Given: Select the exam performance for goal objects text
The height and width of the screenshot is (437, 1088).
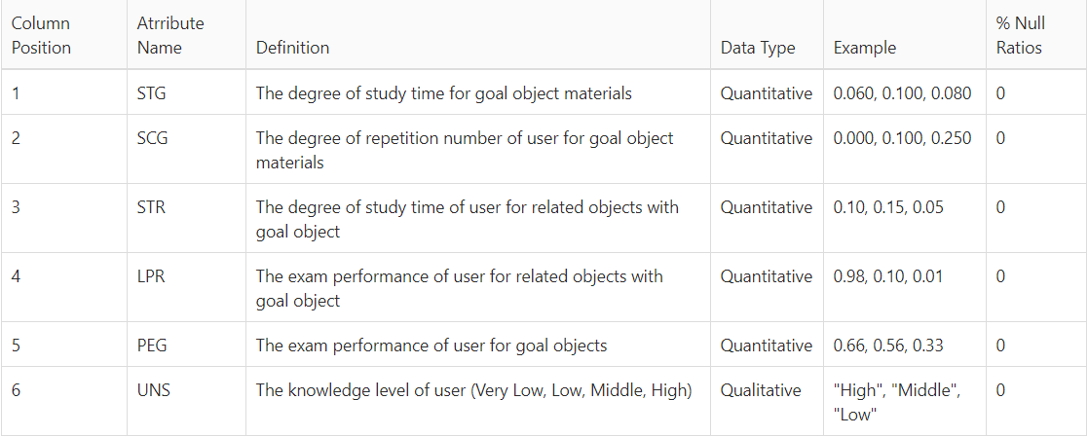Looking at the screenshot, I should (431, 345).
